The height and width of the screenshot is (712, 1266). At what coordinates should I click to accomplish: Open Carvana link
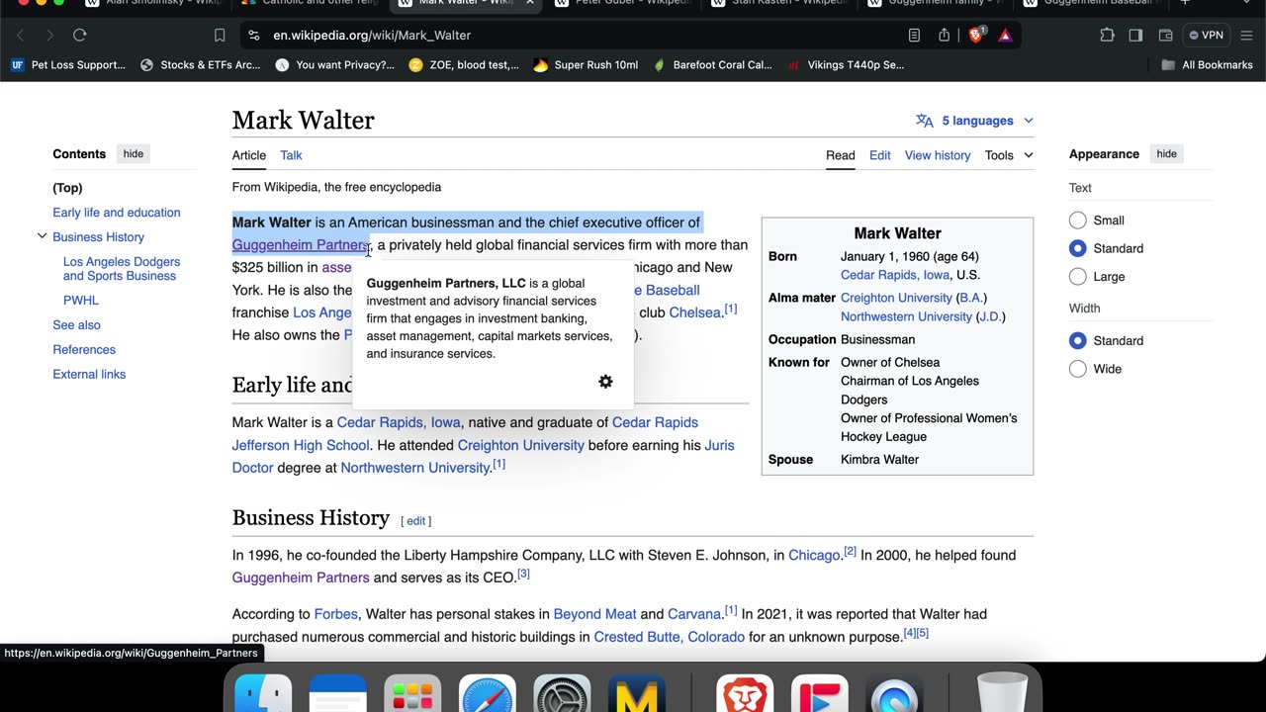(694, 614)
